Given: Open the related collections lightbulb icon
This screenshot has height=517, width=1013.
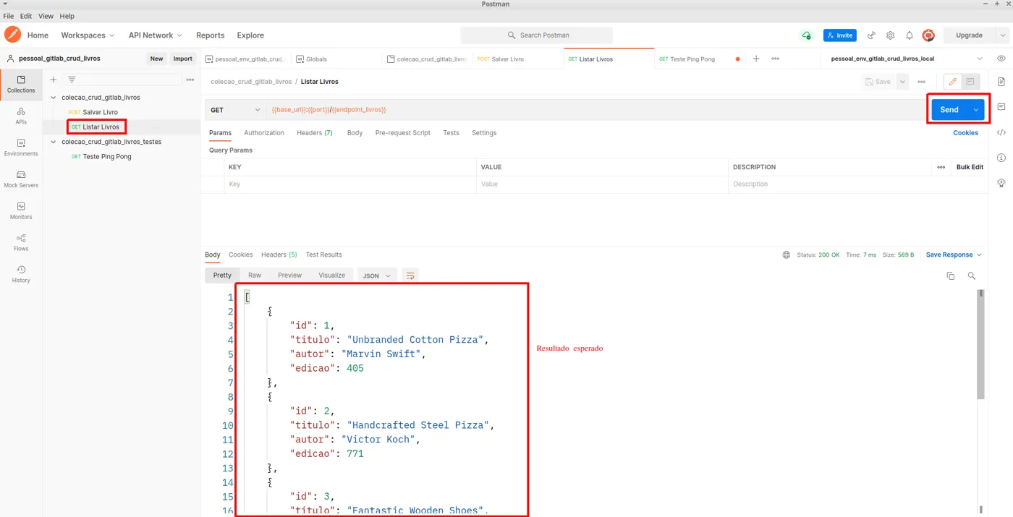Looking at the screenshot, I should pos(1001,183).
